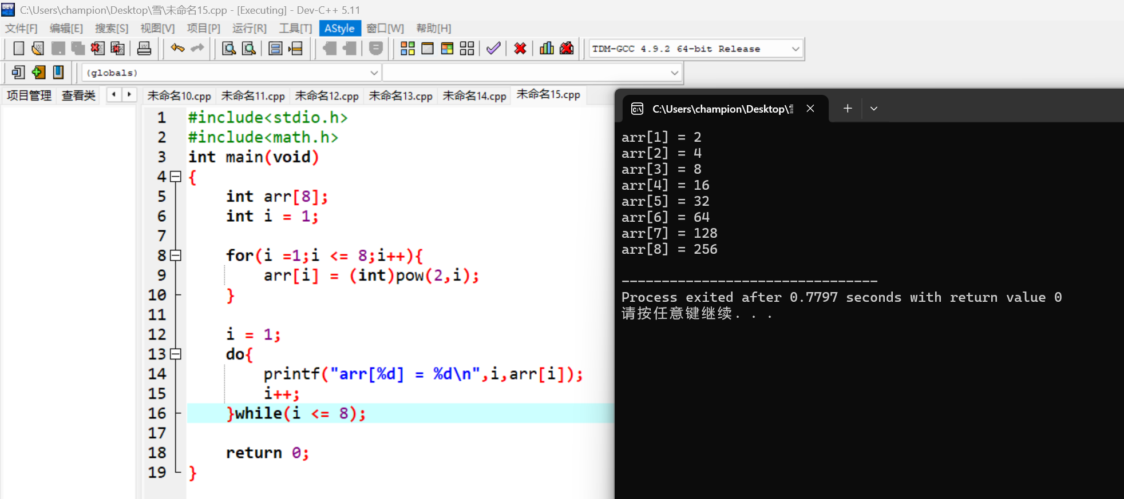Screen dimensions: 1124x499
Task: Open the (globals) class dropdown
Action: 374,73
